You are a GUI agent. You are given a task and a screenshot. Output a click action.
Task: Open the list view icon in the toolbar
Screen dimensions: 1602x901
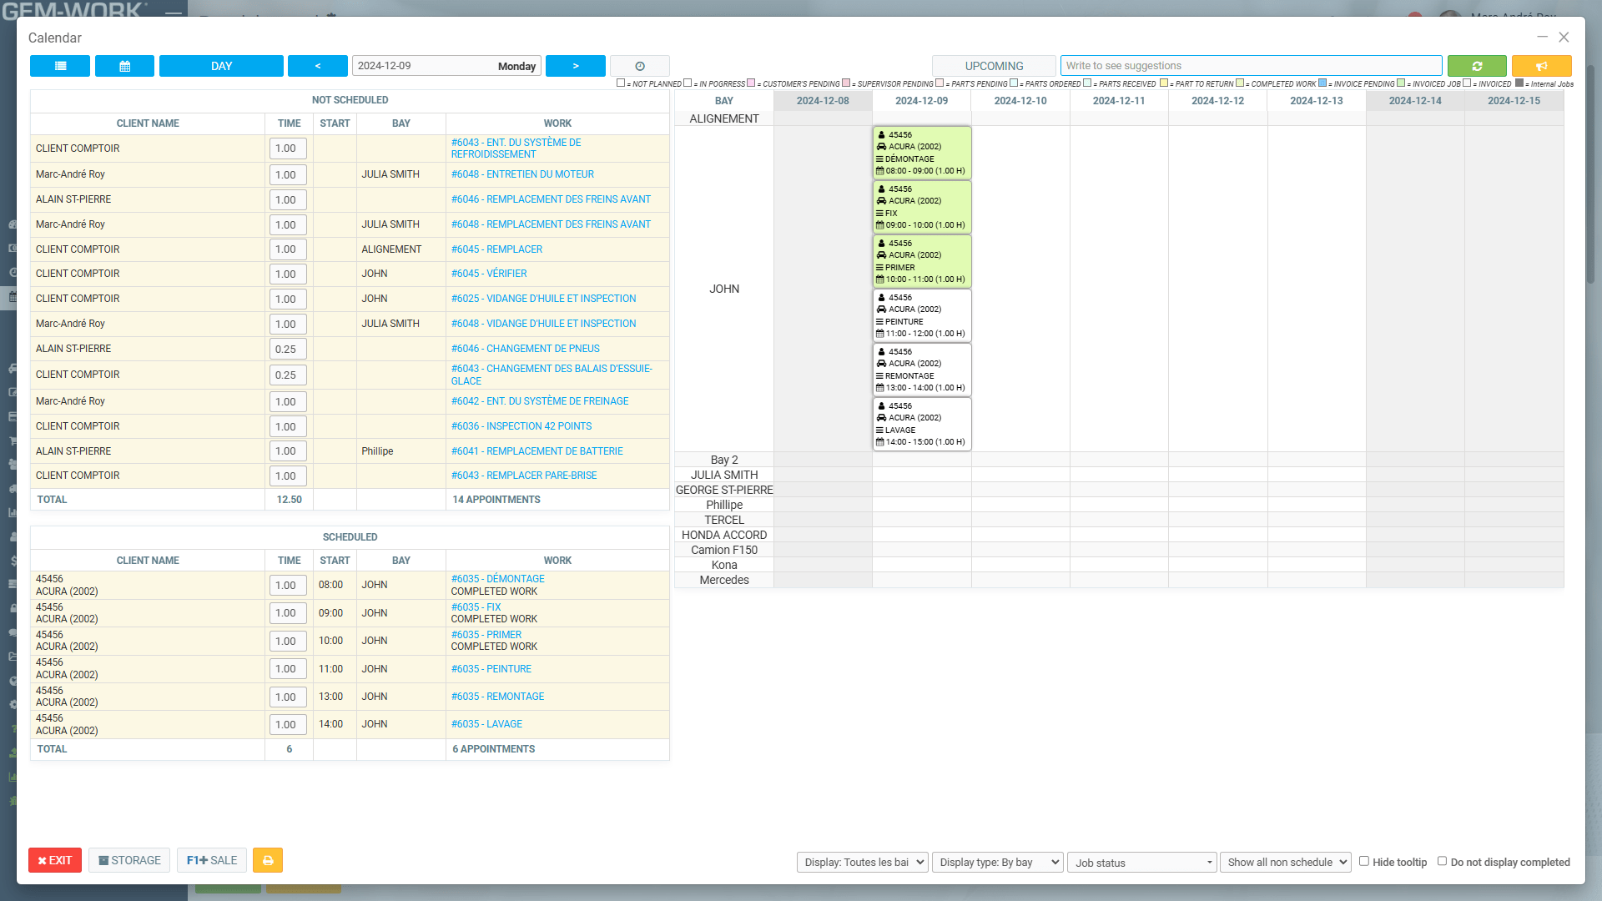click(59, 66)
